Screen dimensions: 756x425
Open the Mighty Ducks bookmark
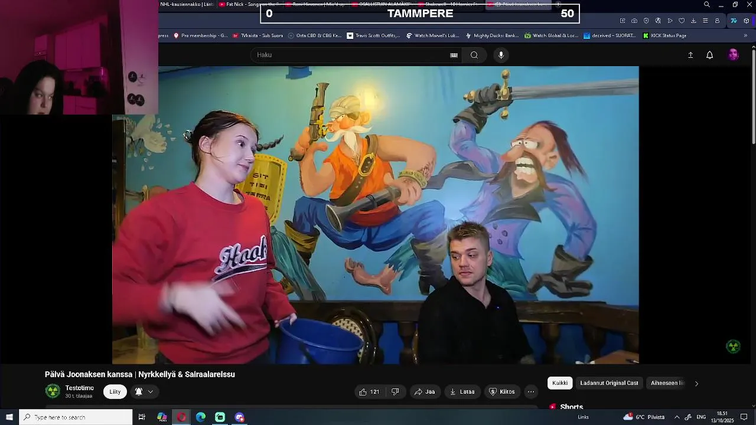(492, 35)
